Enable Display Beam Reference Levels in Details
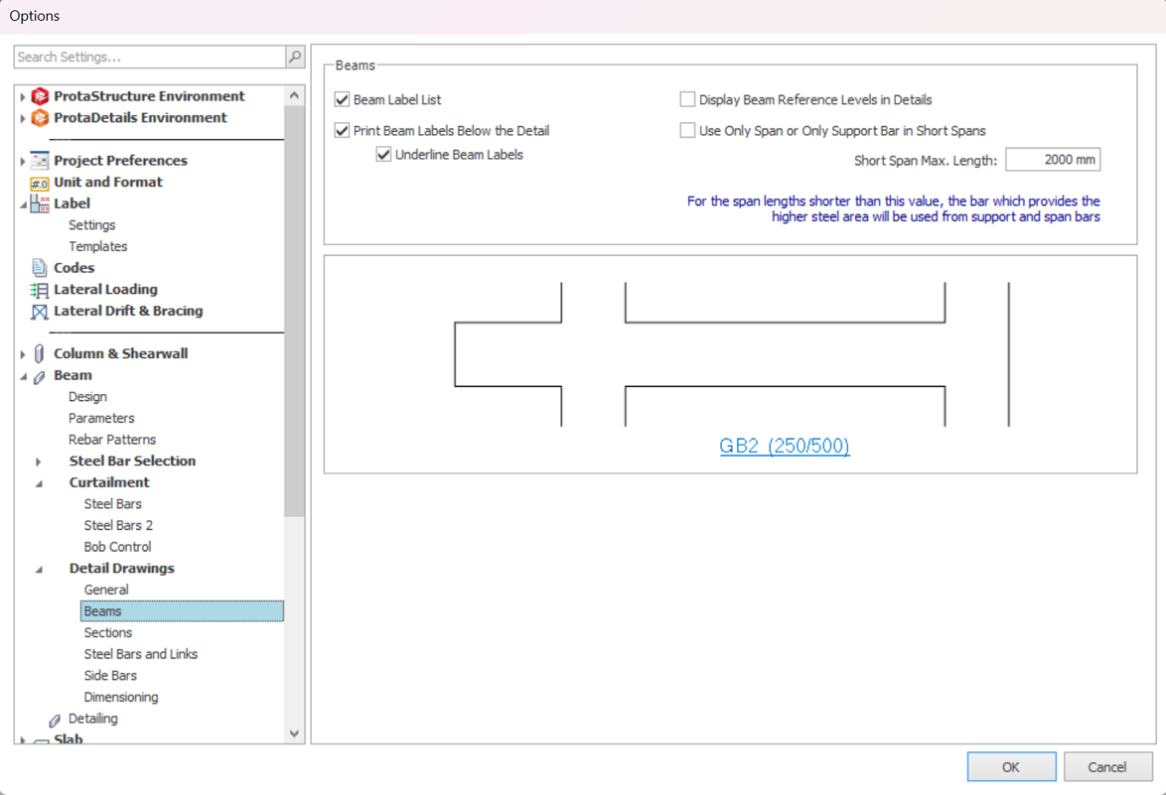The height and width of the screenshot is (795, 1166). (x=687, y=100)
